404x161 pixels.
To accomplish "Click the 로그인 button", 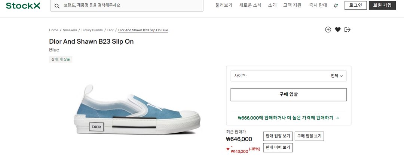I will [x=355, y=5].
